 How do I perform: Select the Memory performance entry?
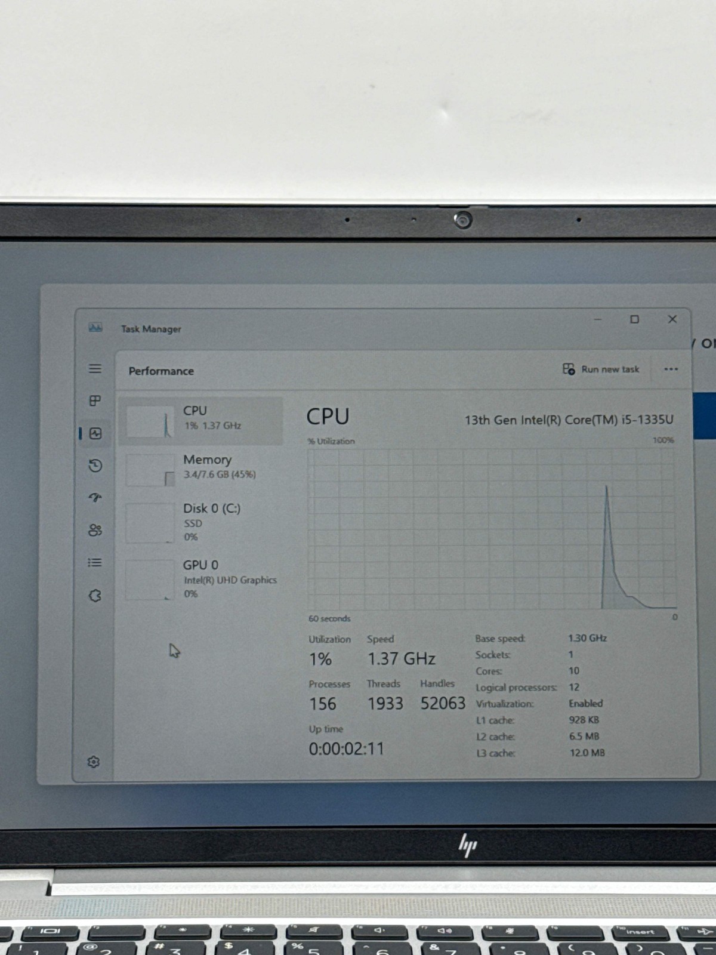(x=200, y=469)
